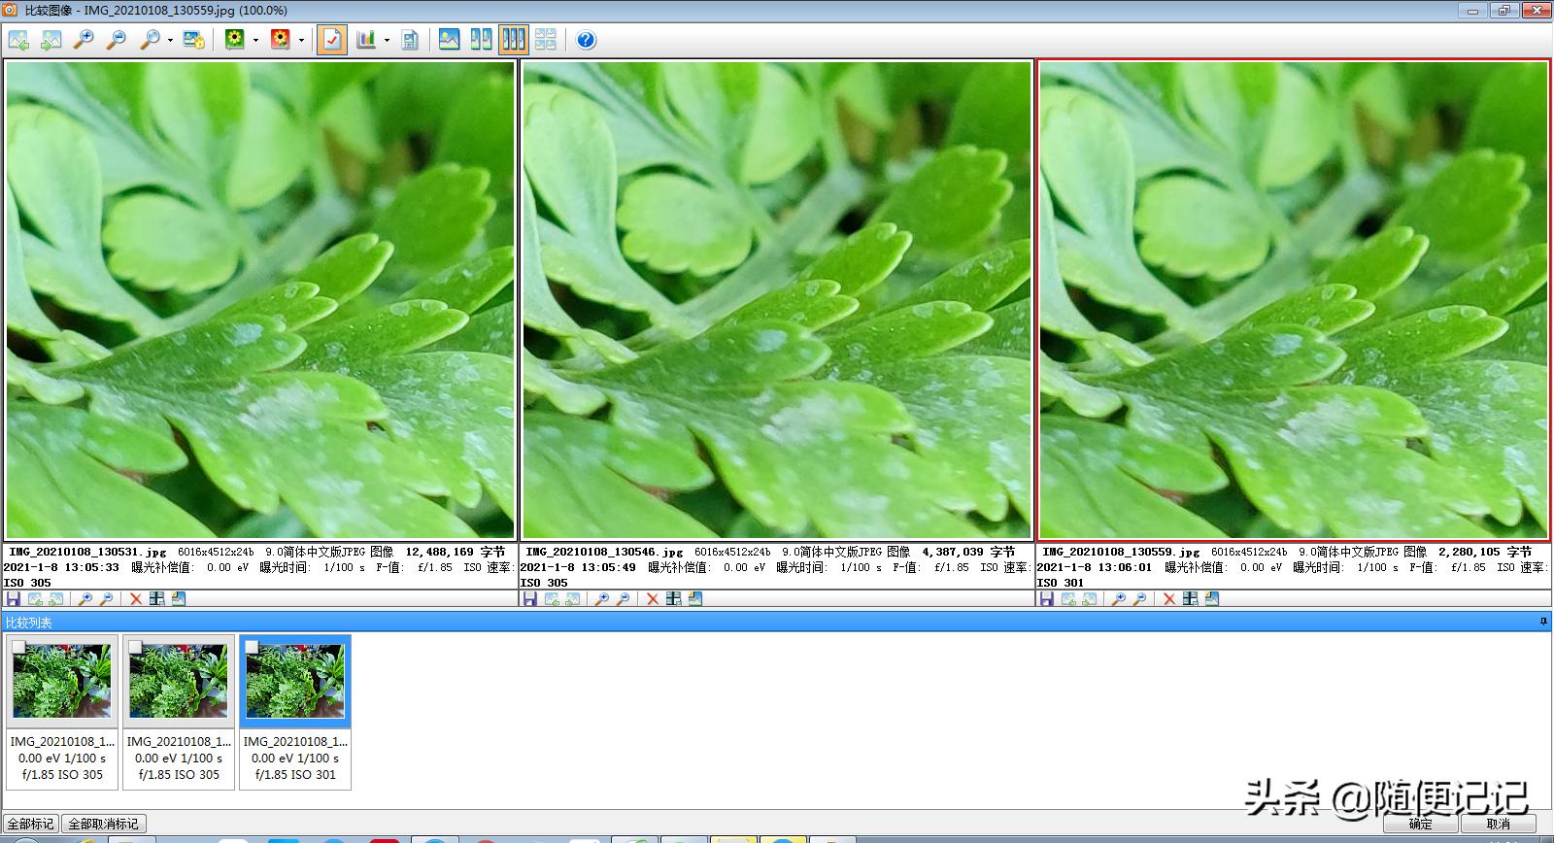The width and height of the screenshot is (1554, 843).
Task: Switch to two-image side-by-side layout
Action: [x=481, y=40]
